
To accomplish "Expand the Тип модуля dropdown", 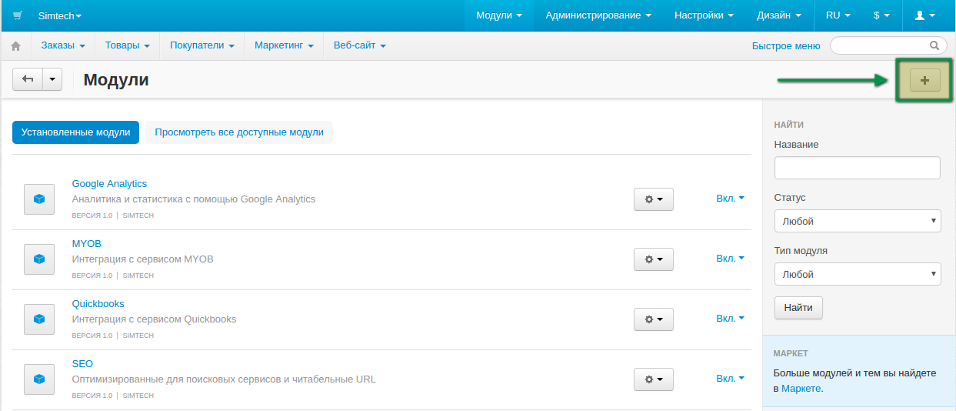I will 858,274.
